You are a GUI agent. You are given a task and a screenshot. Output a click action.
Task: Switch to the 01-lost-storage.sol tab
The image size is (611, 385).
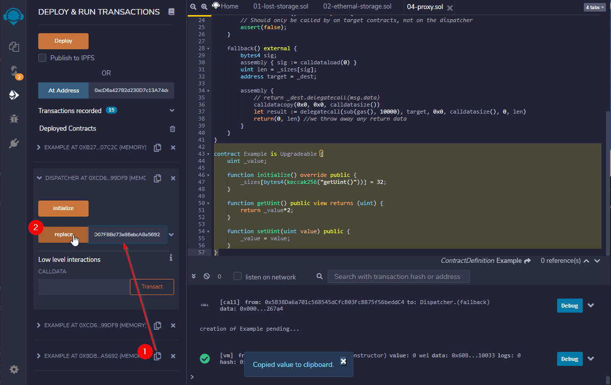coord(280,7)
